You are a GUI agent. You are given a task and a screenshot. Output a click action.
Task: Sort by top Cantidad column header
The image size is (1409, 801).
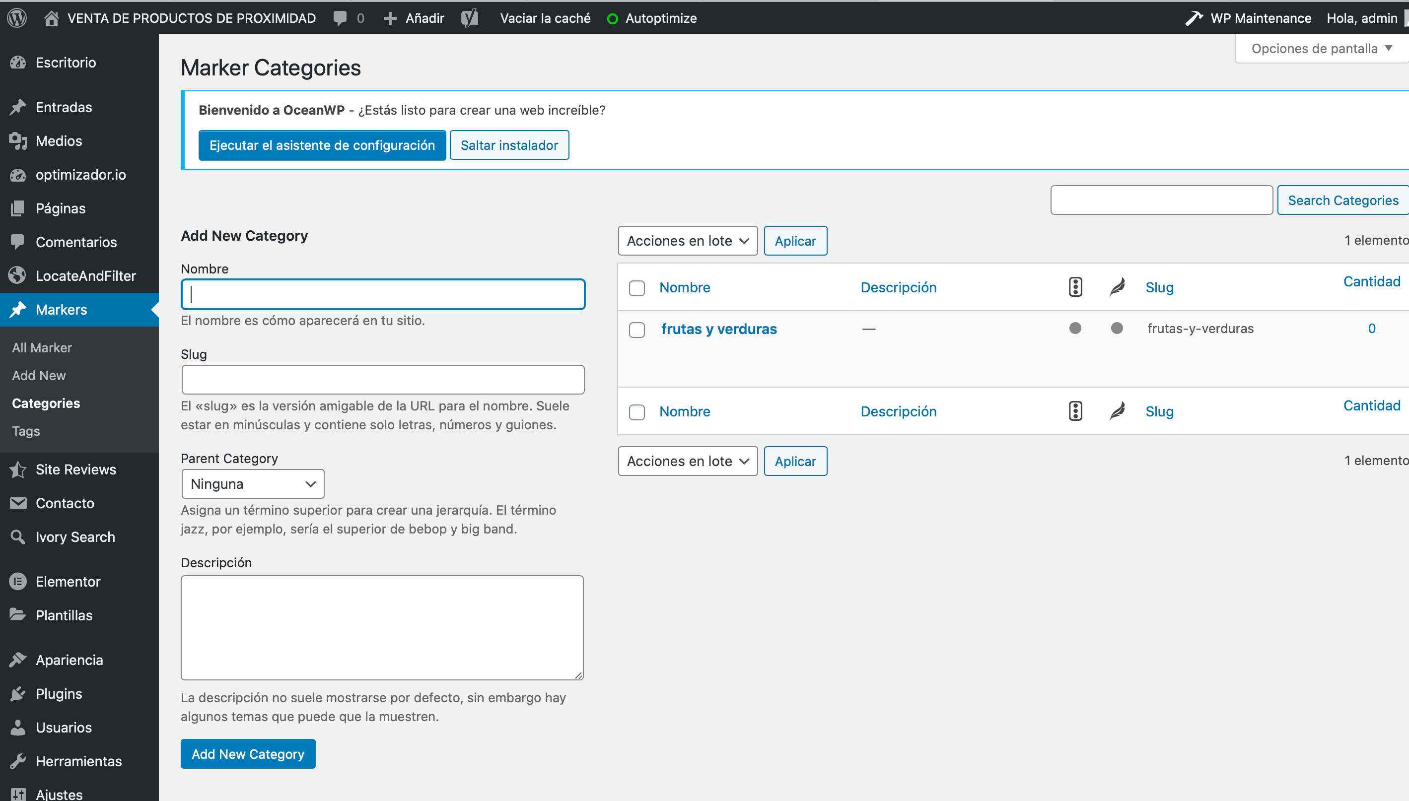pos(1372,281)
